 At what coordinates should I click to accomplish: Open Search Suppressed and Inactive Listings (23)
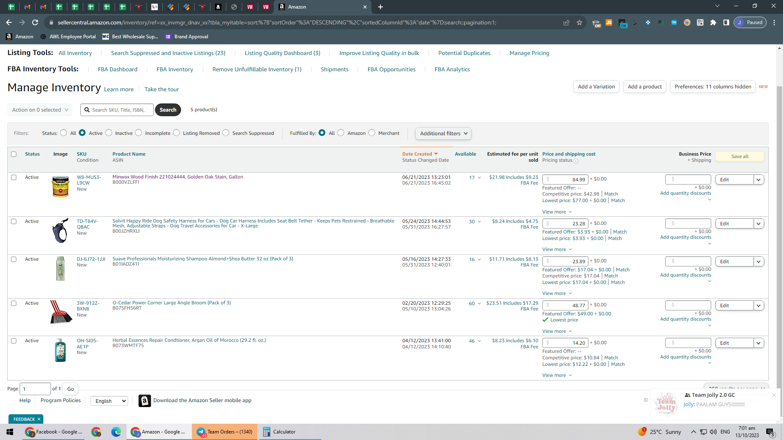click(168, 53)
